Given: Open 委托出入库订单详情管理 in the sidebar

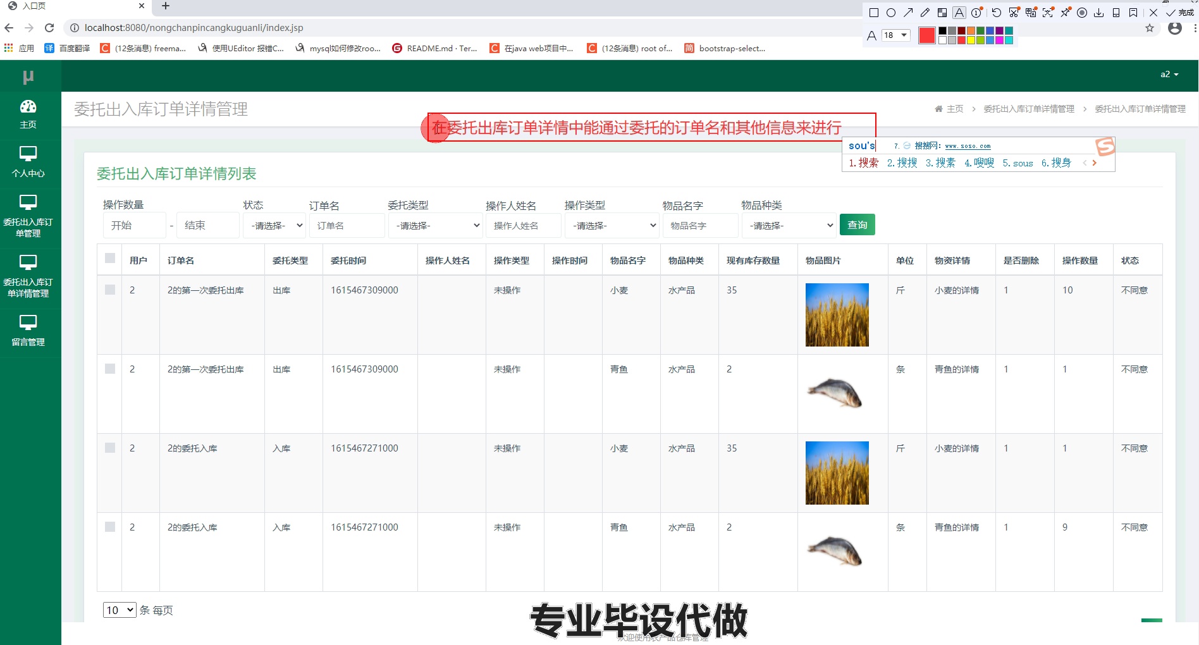Looking at the screenshot, I should 28,276.
